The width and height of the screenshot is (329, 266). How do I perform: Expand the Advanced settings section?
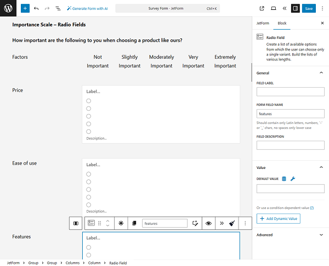tap(291, 235)
